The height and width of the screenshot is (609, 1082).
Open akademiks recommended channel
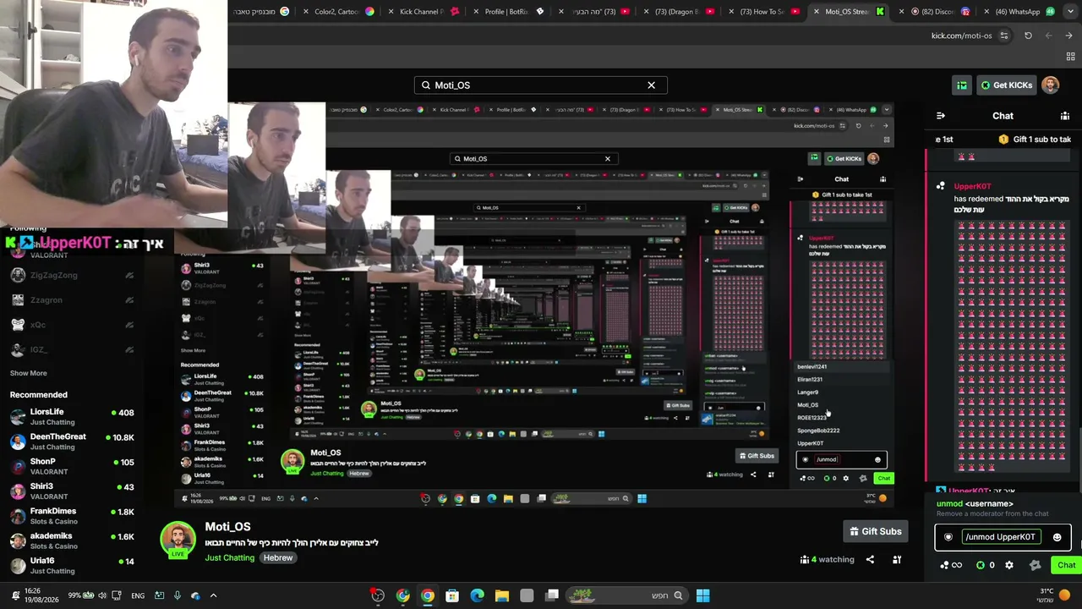click(x=71, y=540)
